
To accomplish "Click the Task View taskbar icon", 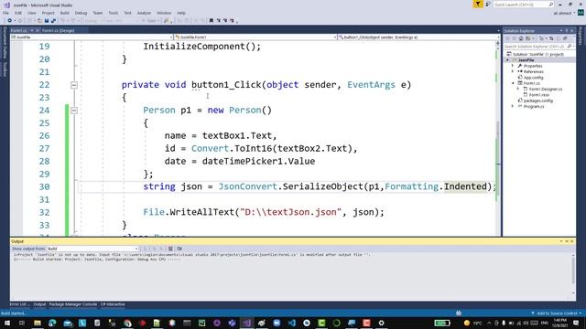I will (x=22, y=323).
